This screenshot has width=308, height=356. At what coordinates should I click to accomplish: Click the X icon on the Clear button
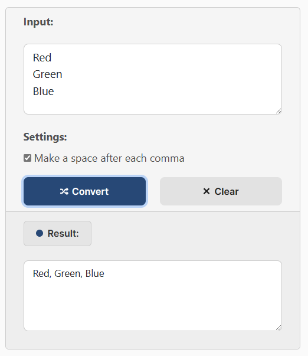click(x=207, y=191)
